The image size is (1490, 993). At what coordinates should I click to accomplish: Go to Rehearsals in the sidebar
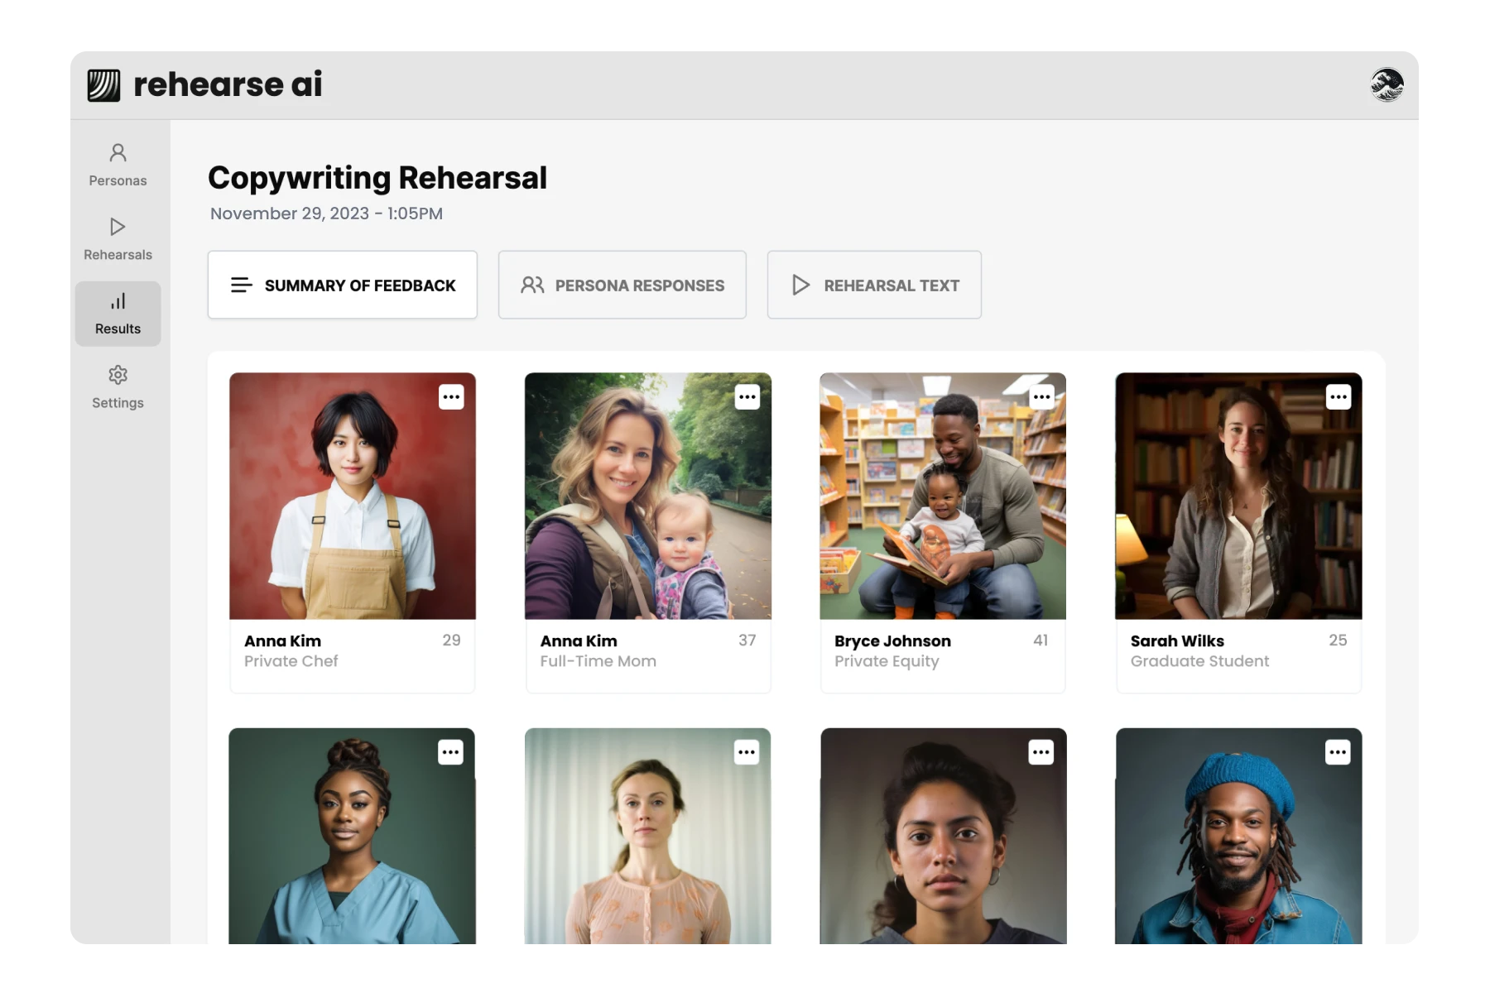click(118, 239)
